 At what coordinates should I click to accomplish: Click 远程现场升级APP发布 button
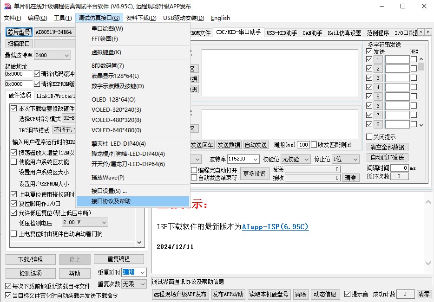pos(180,294)
